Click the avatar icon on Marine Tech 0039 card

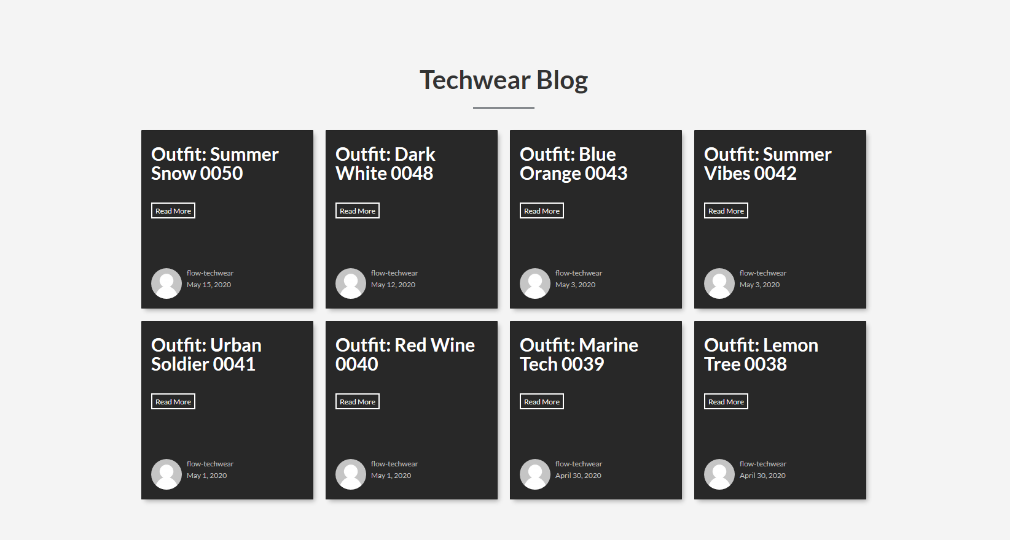(535, 474)
